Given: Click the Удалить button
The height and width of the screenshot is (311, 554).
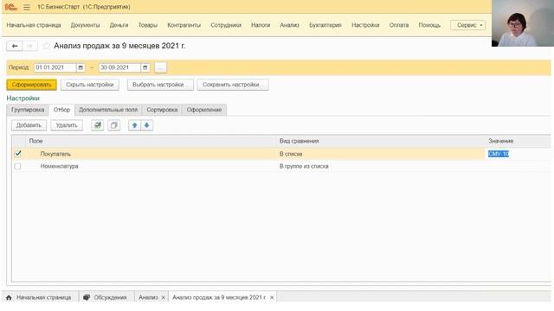Looking at the screenshot, I should 67,125.
